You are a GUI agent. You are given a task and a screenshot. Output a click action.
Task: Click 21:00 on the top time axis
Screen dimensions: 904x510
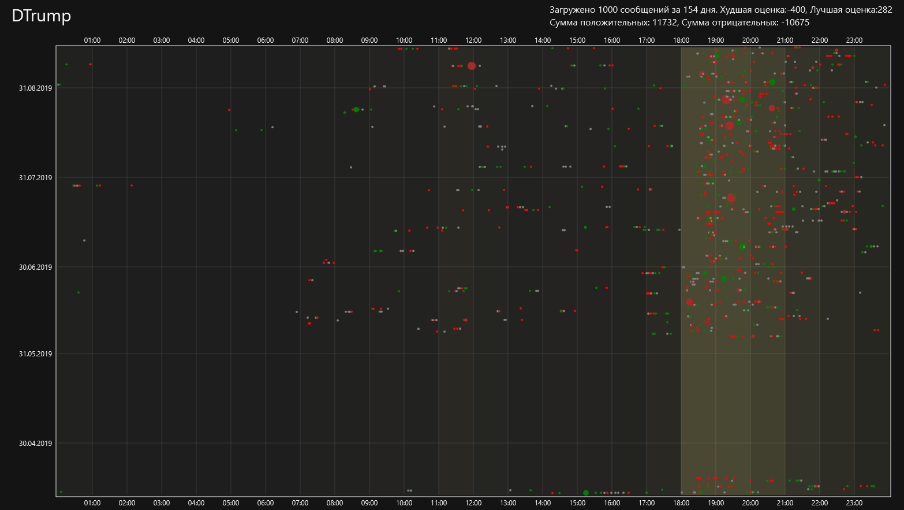[785, 40]
